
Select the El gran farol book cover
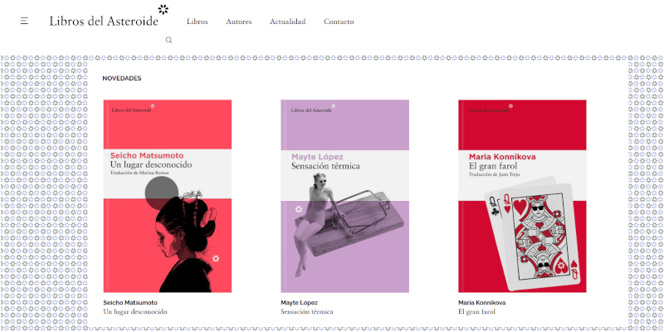522,196
